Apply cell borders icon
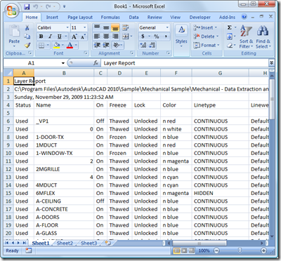 [x=41, y=45]
